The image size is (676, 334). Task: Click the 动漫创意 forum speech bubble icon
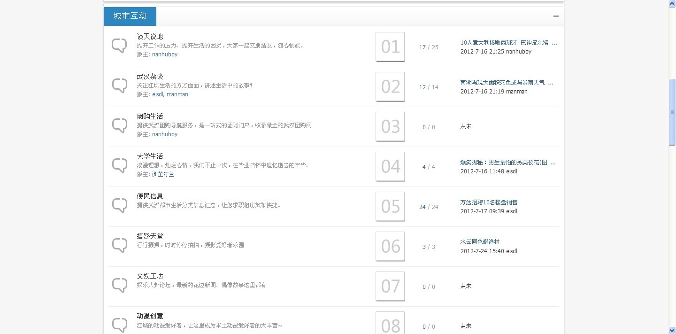(x=120, y=324)
